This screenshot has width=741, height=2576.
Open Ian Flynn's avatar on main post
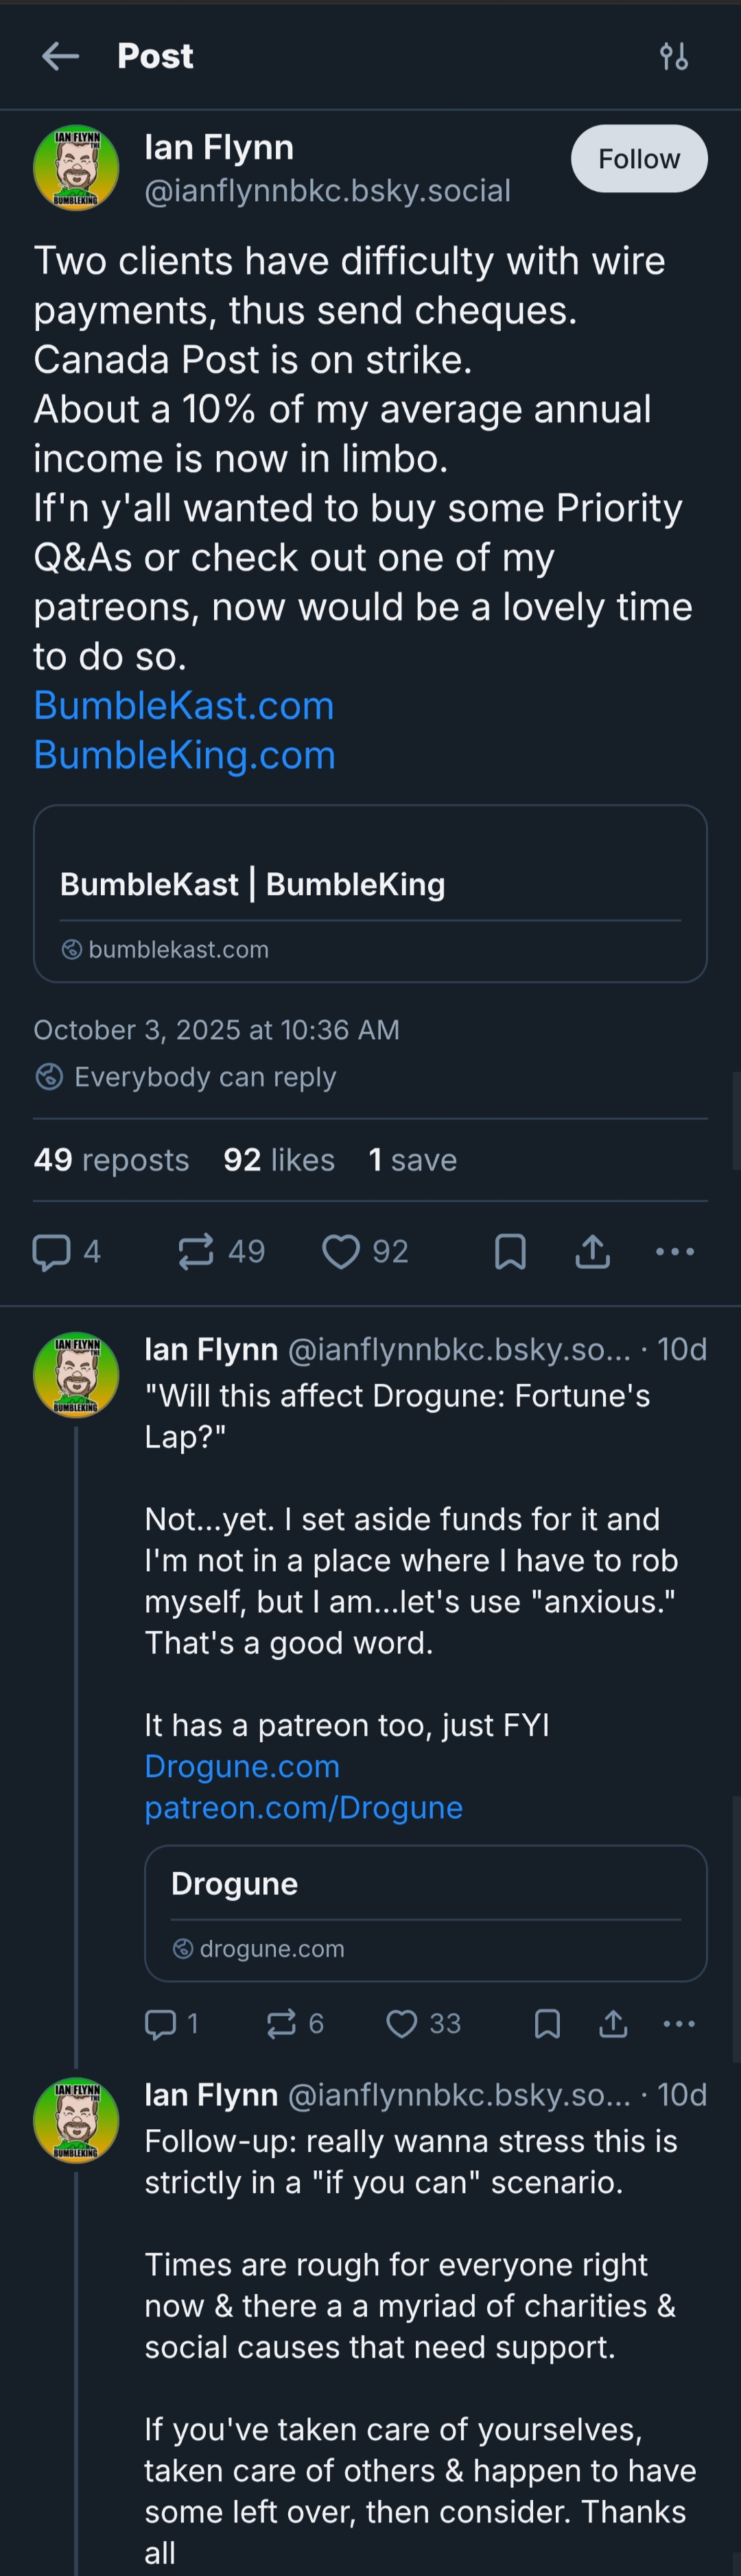point(76,168)
